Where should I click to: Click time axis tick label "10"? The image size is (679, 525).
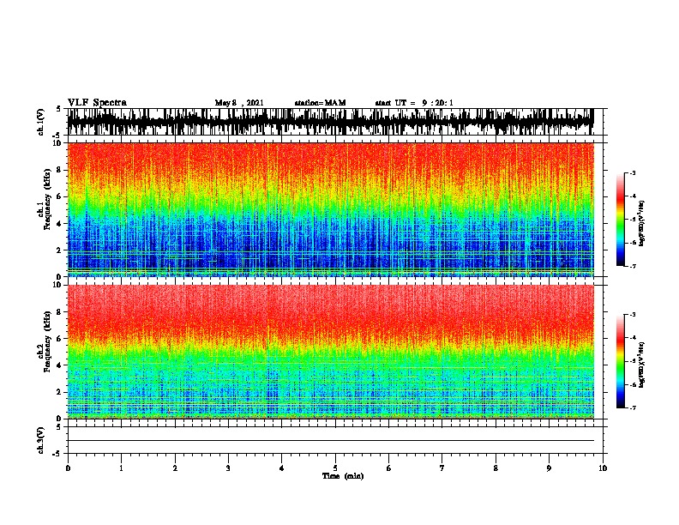[603, 468]
